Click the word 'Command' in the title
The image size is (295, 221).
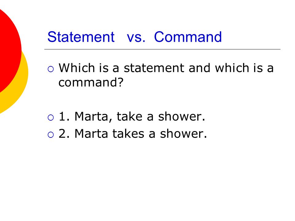[x=188, y=37]
